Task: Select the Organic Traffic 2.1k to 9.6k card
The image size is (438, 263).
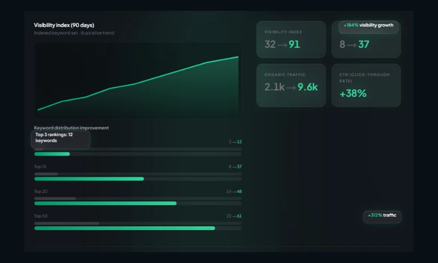Action: pos(291,85)
